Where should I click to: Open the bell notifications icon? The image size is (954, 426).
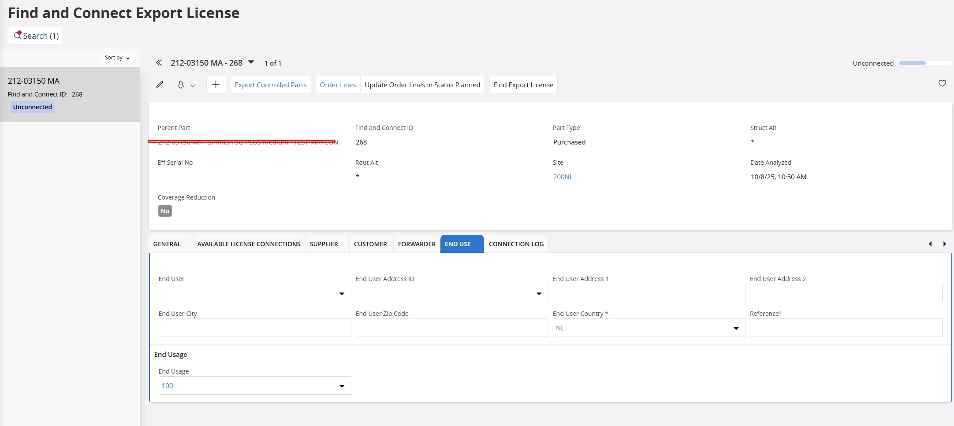coord(181,85)
